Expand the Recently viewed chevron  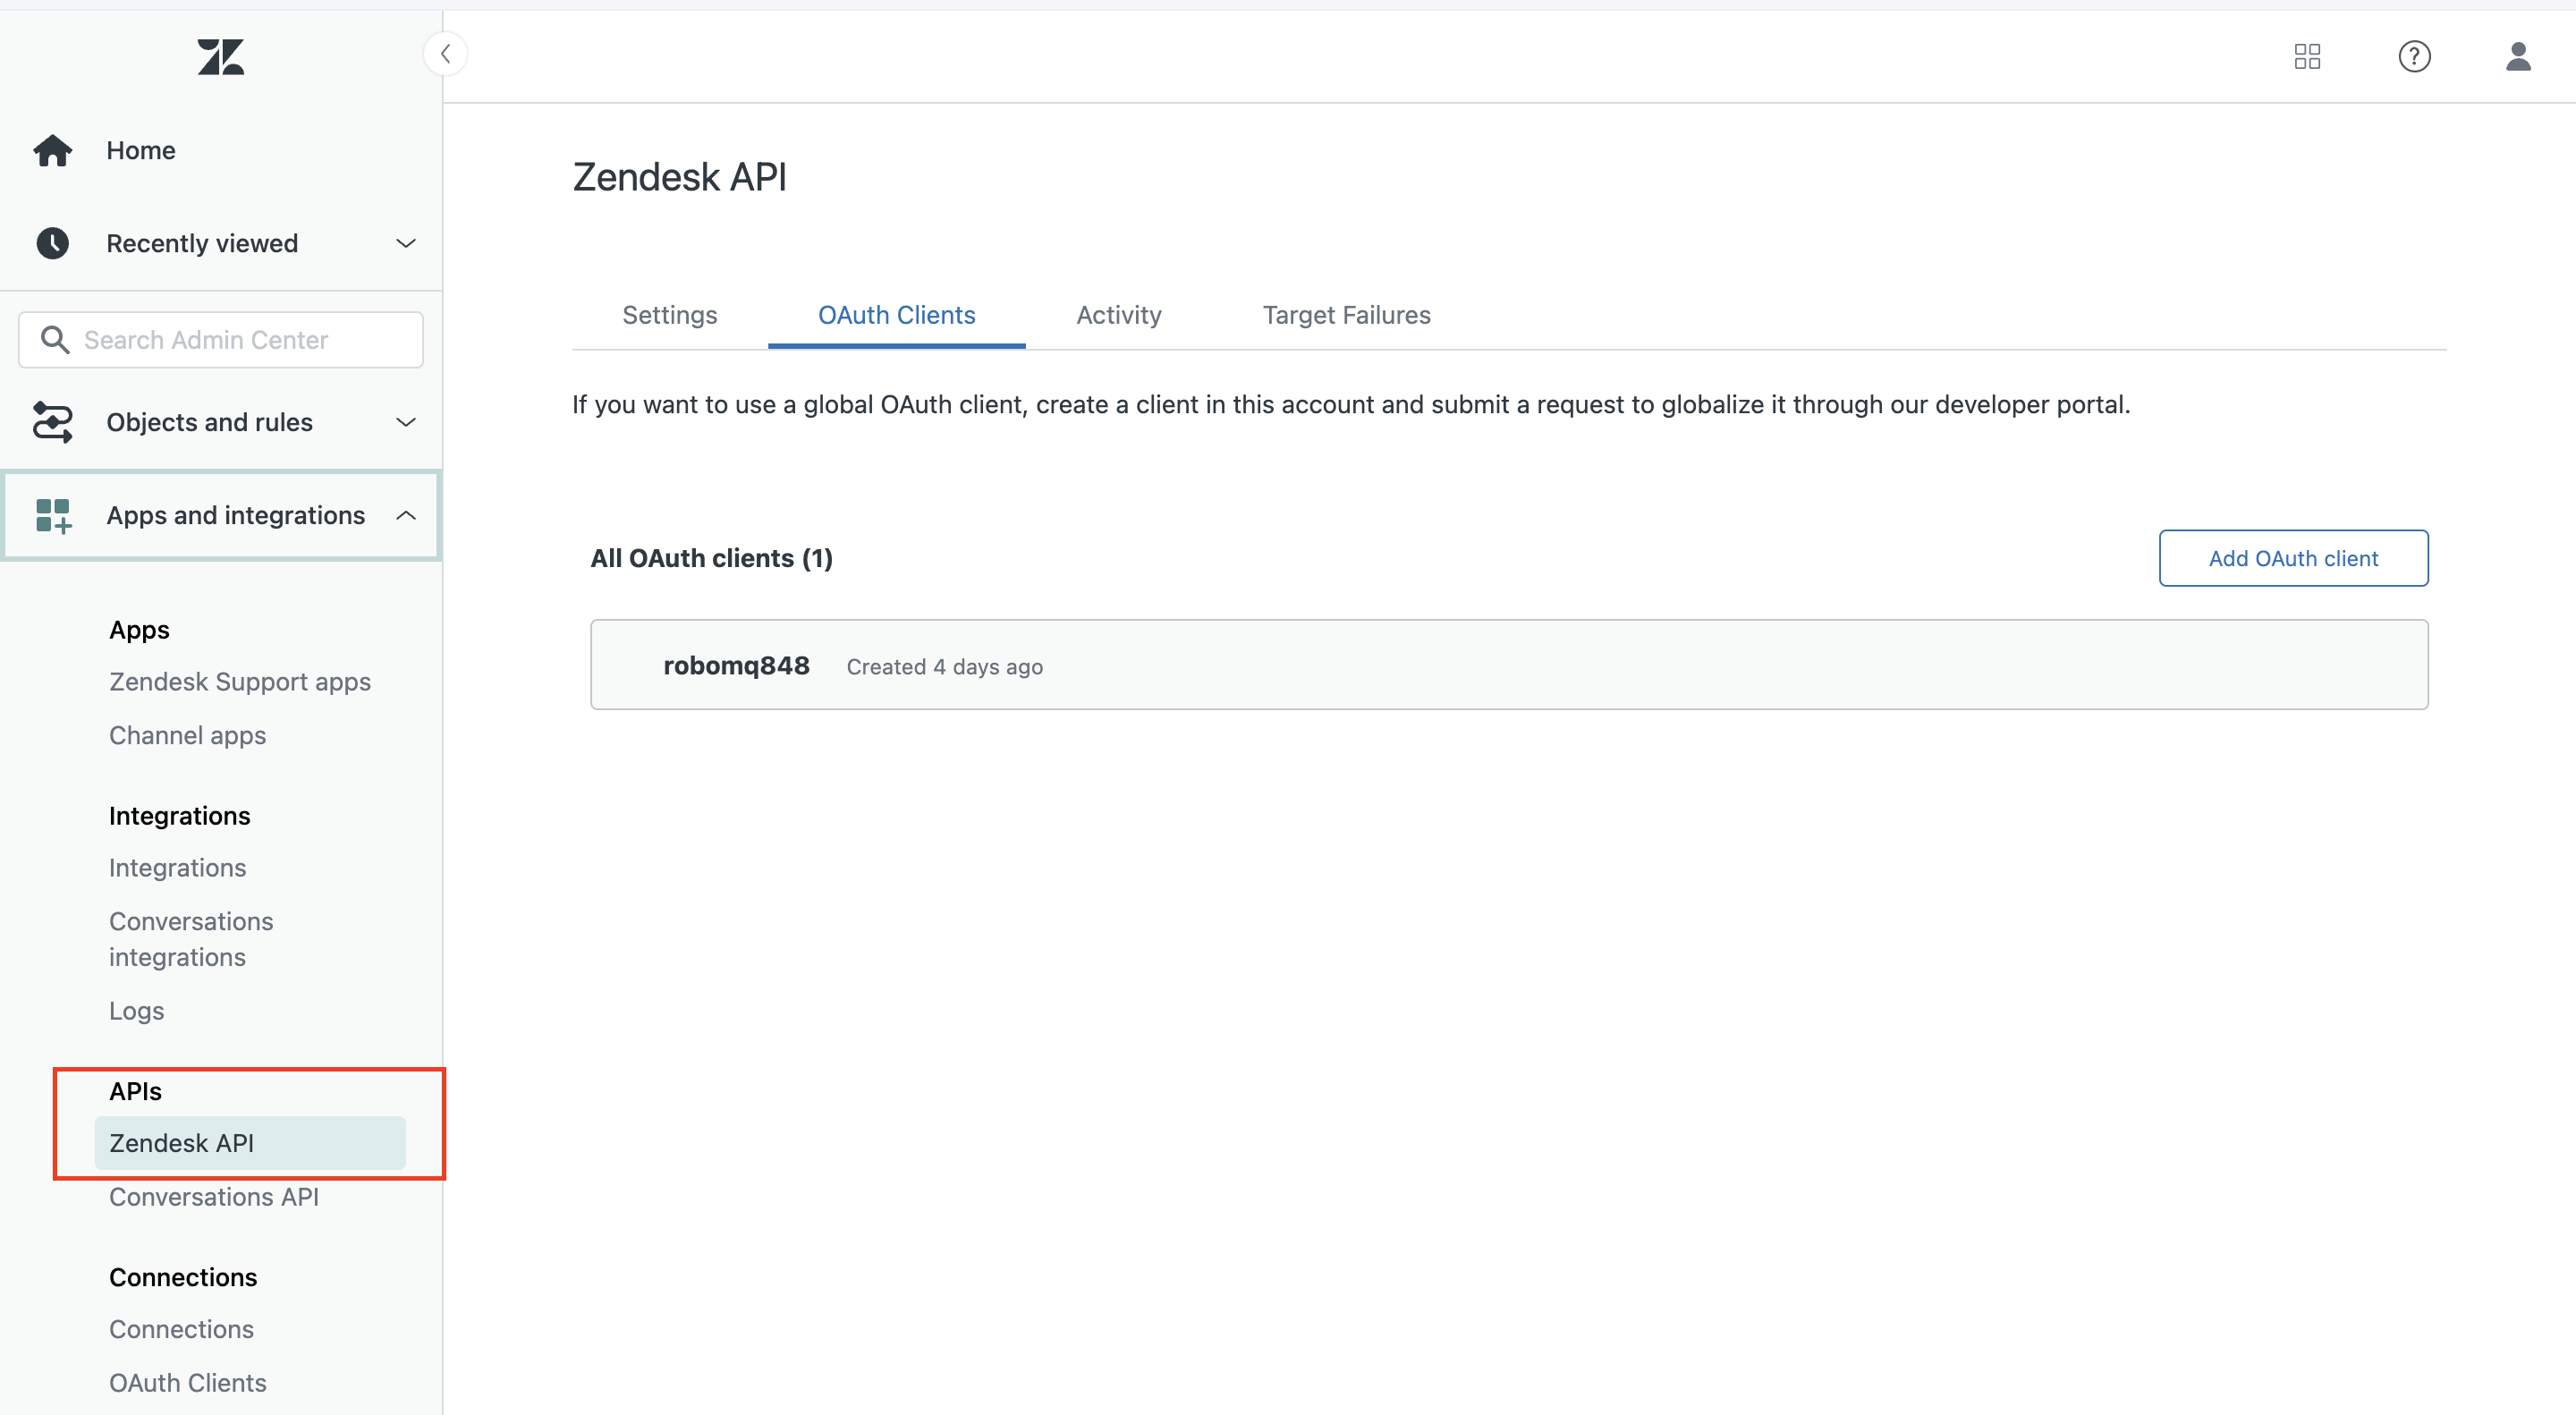tap(406, 243)
